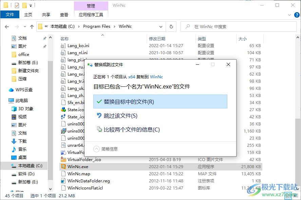Open 视频 folder in sidebar
This screenshot has width=301, height=200.
pos(22,117)
